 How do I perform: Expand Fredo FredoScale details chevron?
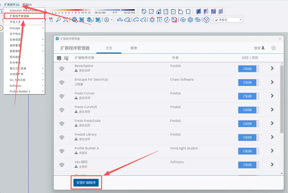[x=272, y=123]
